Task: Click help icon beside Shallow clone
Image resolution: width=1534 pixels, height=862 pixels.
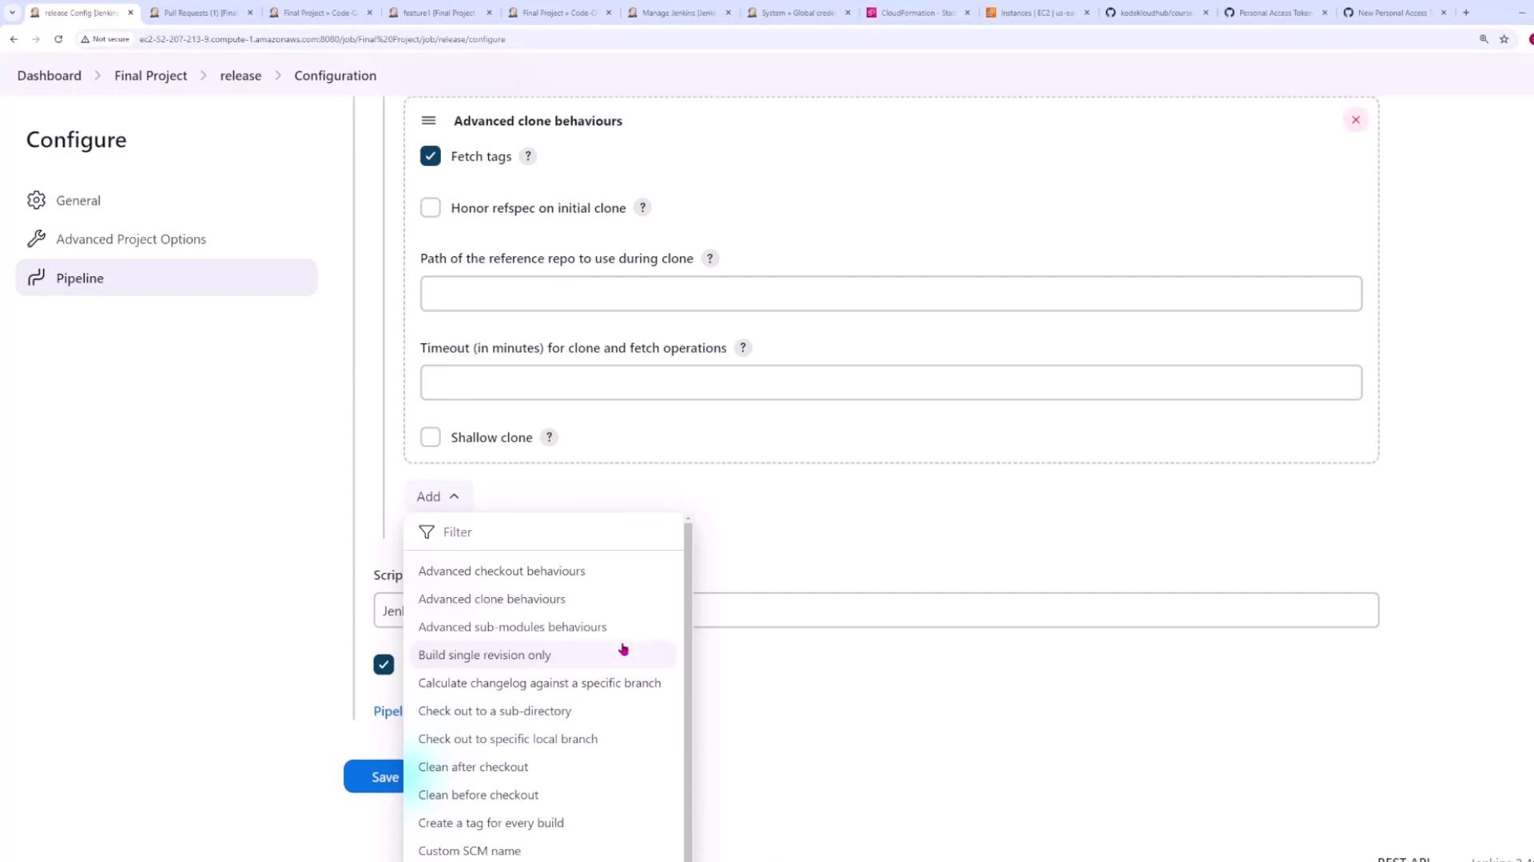Action: [549, 437]
